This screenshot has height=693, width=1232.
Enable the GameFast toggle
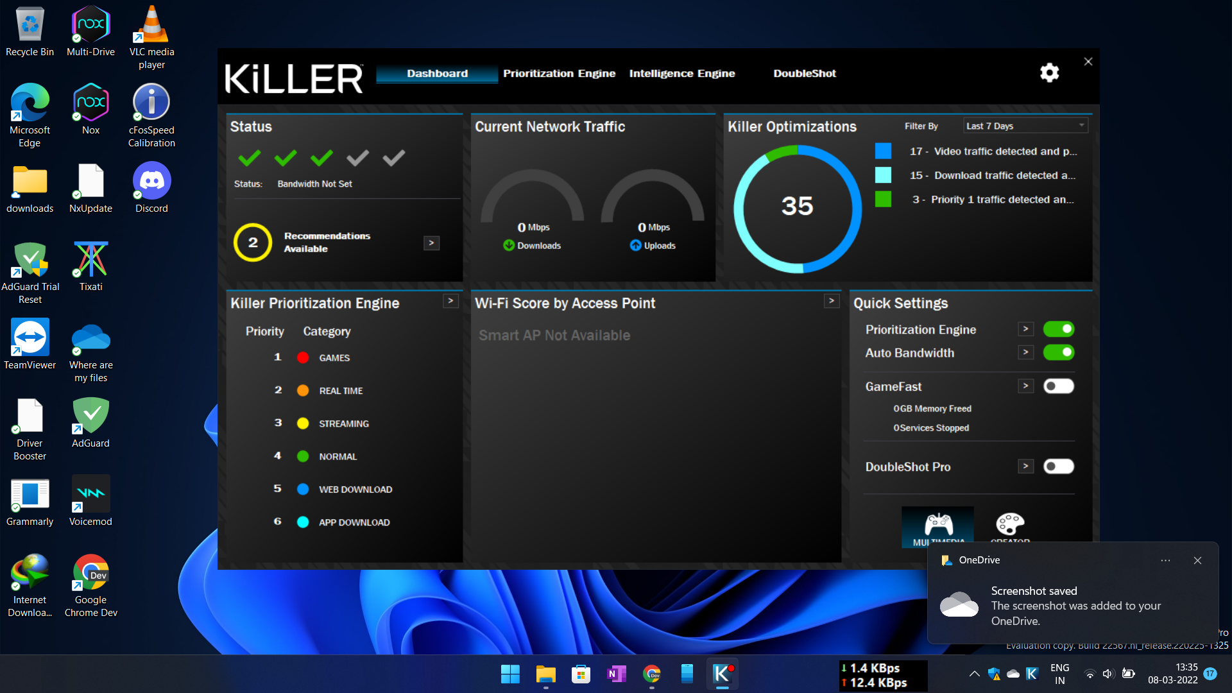pos(1058,386)
